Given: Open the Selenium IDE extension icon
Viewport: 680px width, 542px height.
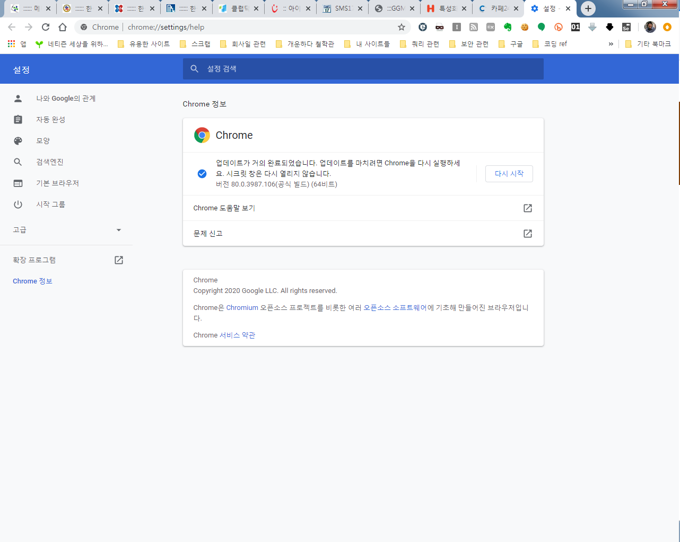Looking at the screenshot, I should point(626,27).
